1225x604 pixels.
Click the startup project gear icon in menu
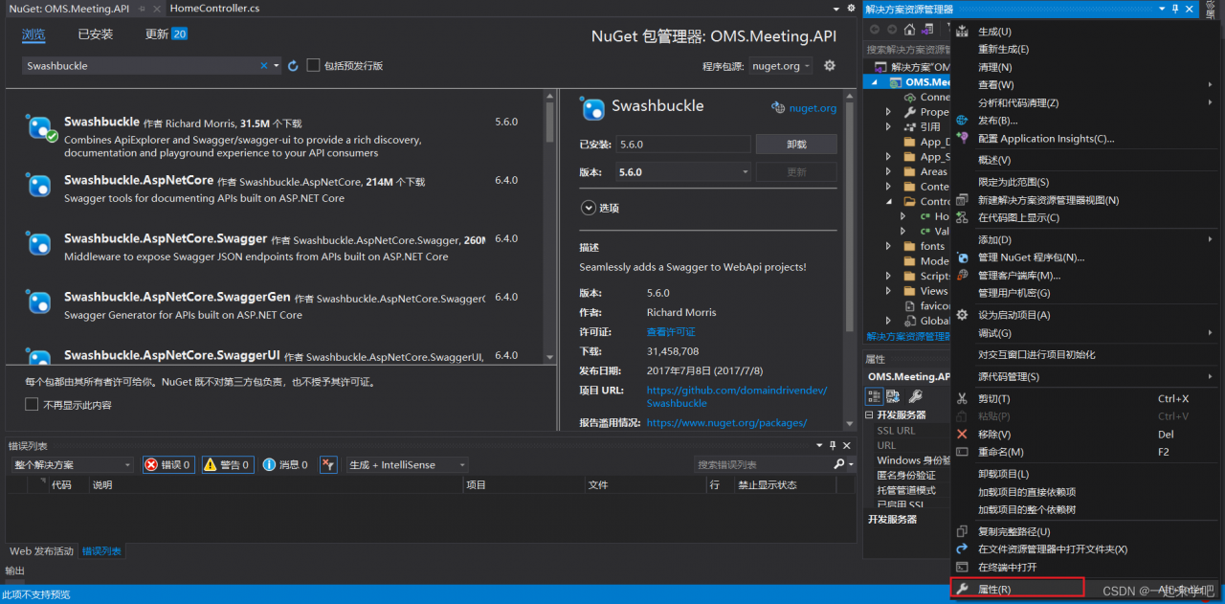pyautogui.click(x=963, y=315)
